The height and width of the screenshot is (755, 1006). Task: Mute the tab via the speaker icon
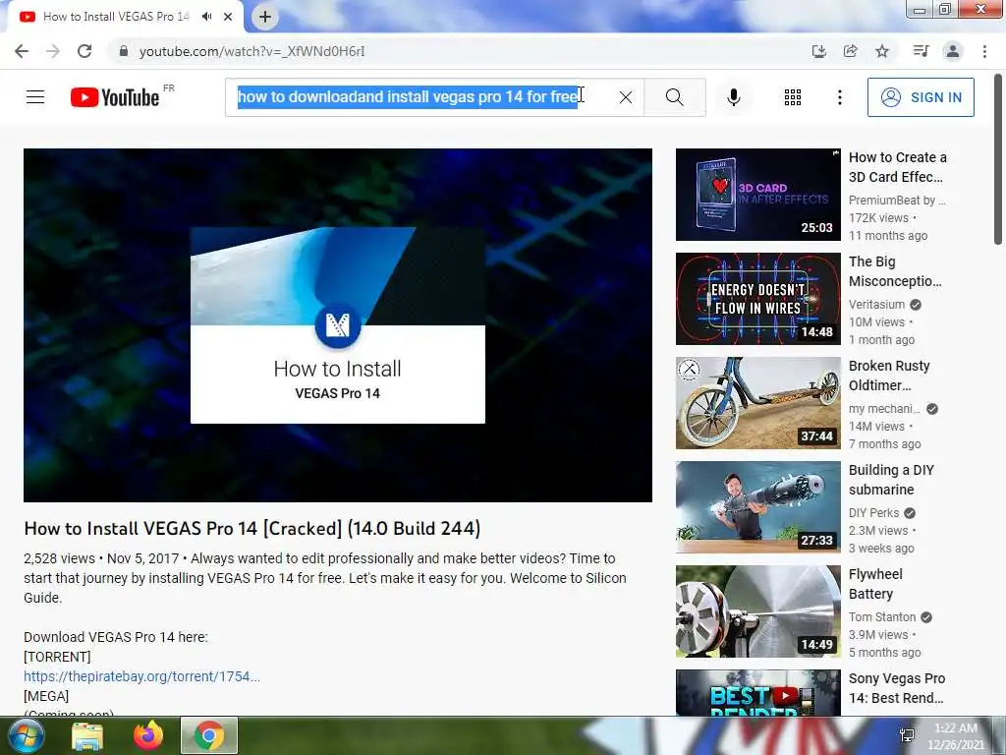coord(206,17)
